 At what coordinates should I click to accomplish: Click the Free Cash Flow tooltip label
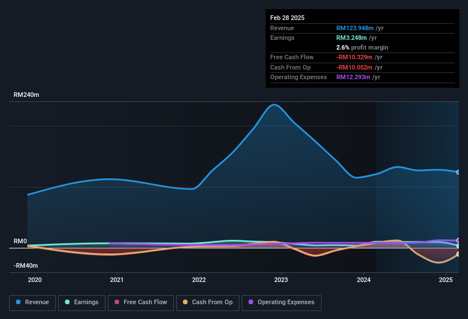(x=292, y=57)
